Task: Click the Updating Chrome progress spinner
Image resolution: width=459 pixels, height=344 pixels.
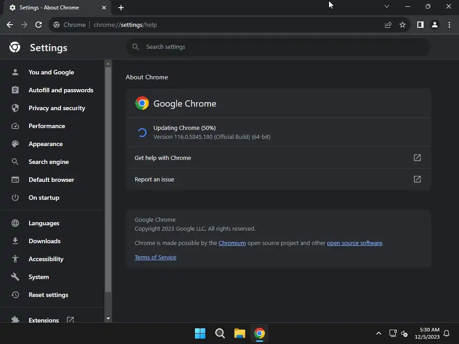Action: coord(142,133)
